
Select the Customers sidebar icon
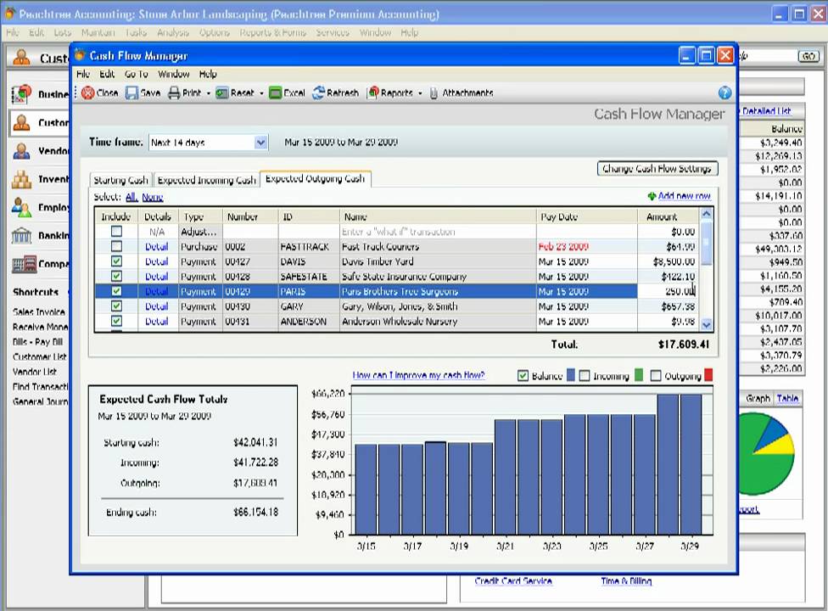click(21, 122)
